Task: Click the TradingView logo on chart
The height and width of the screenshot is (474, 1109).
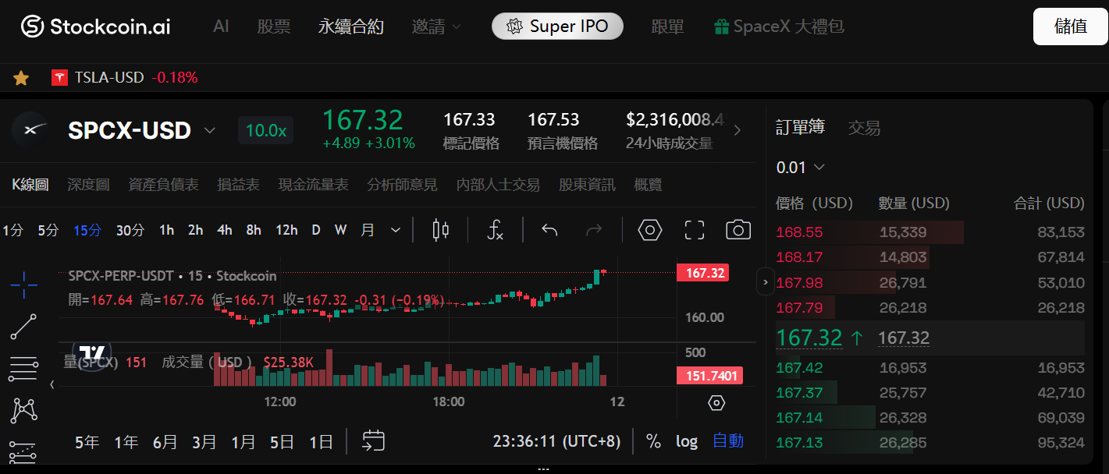Action: [92, 352]
